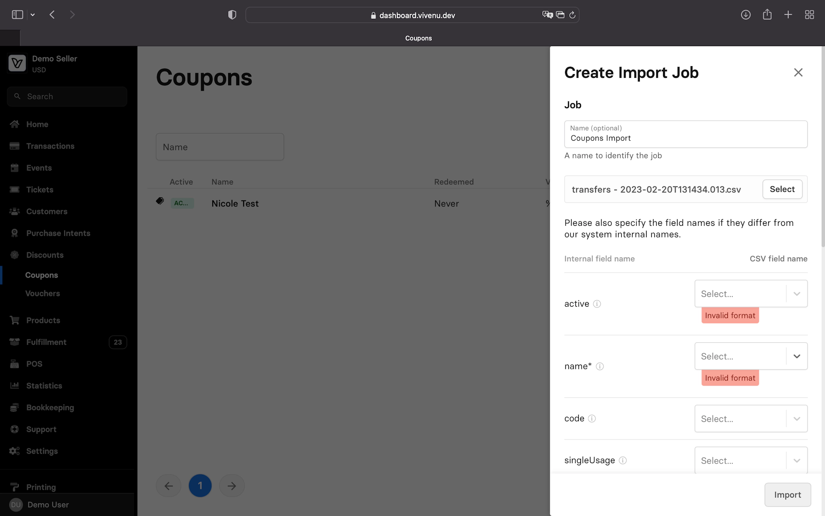Click Safari downloads icon in toolbar
Screen dimensions: 825x516
(746, 15)
